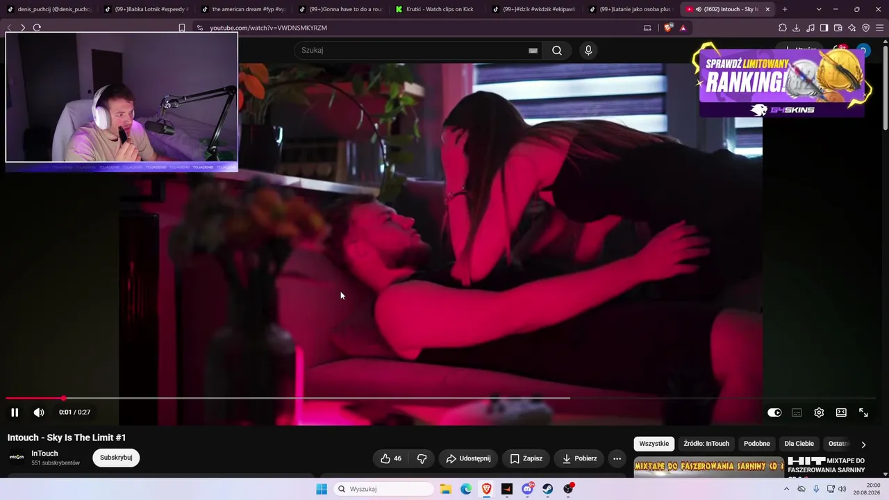The image size is (889, 500).
Task: Open the system volume tray icon
Action: coord(842,489)
